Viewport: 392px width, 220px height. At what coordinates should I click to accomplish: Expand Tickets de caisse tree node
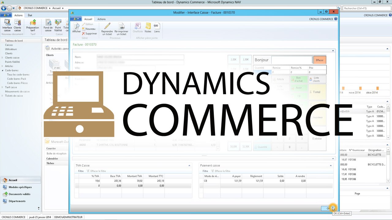pyautogui.click(x=2, y=96)
